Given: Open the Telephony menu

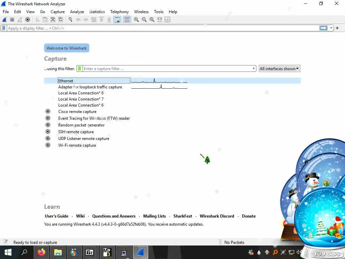Looking at the screenshot, I should 120,12.
